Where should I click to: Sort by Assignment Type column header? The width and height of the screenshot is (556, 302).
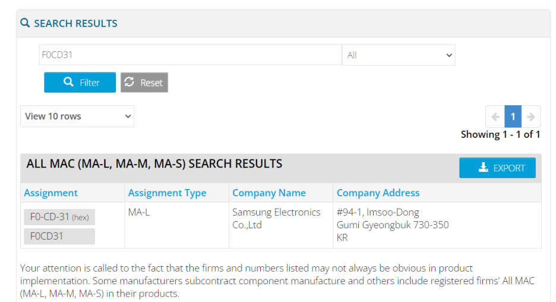pos(167,193)
